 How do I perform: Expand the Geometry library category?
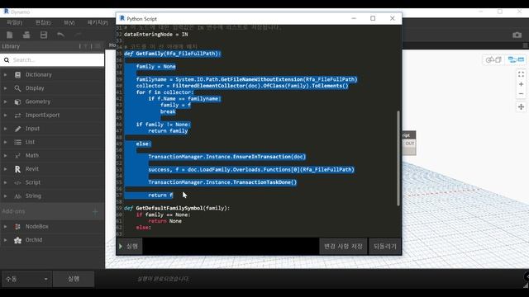click(5, 101)
